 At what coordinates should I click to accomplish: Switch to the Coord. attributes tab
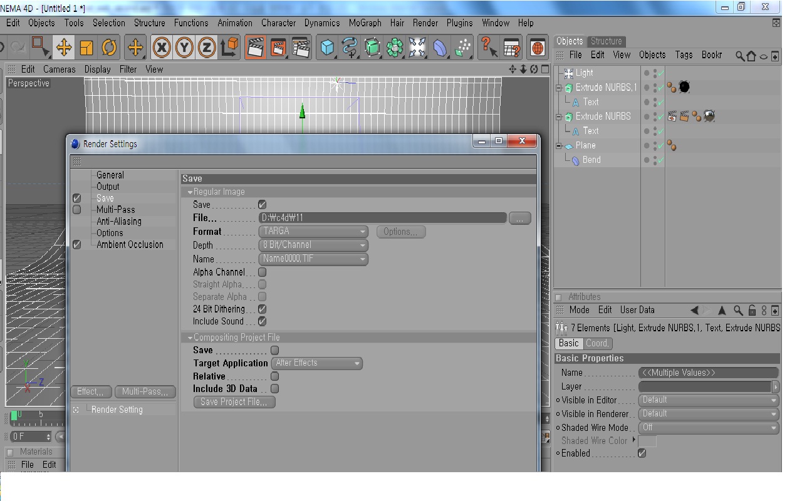click(x=598, y=344)
